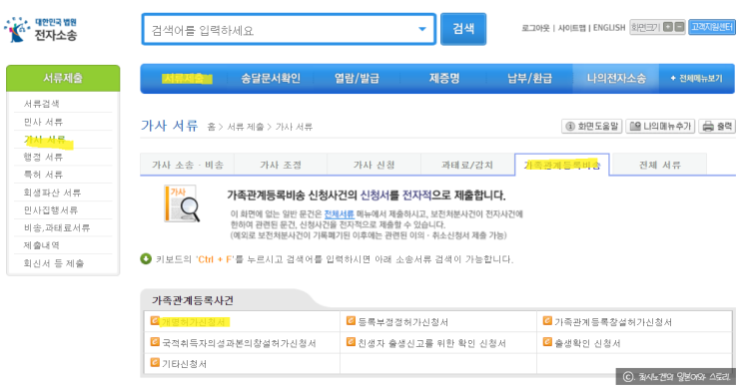742x391 pixels.
Task: Select 서류검색 in the sidebar
Action: tap(42, 104)
